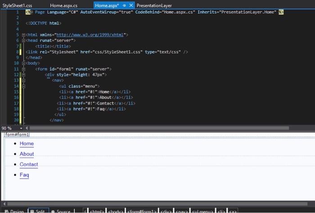315x213 pixels.
Task: Click the Home link in design view
Action: pyautogui.click(x=27, y=144)
